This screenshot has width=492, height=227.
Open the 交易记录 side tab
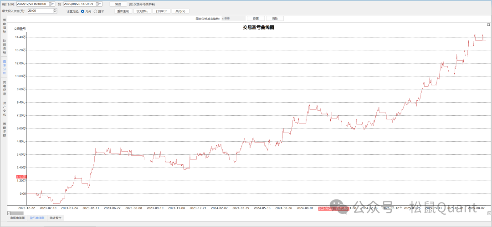[x=5, y=88]
